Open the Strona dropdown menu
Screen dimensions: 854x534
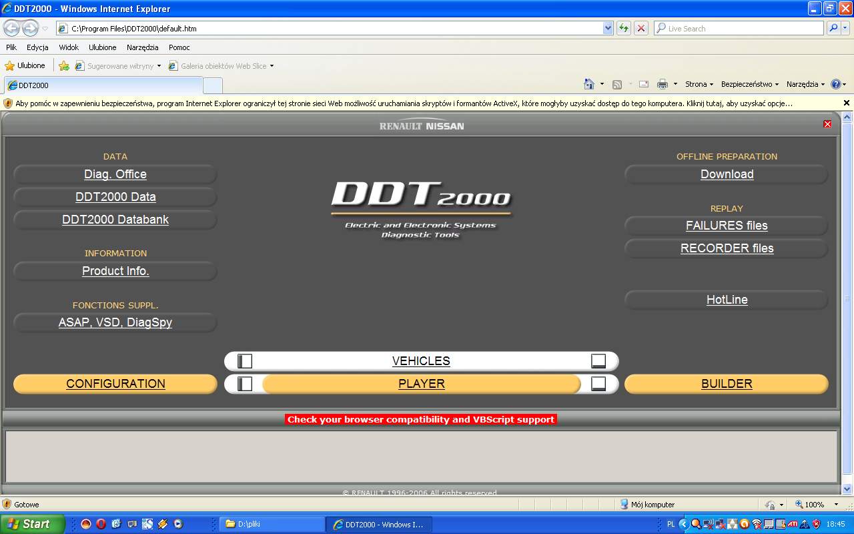click(699, 84)
